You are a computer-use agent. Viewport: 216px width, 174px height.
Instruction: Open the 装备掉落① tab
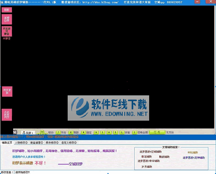37,143
